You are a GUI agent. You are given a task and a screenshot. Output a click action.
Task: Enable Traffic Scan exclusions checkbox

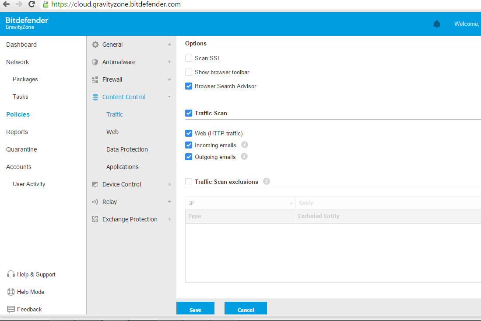tap(189, 182)
